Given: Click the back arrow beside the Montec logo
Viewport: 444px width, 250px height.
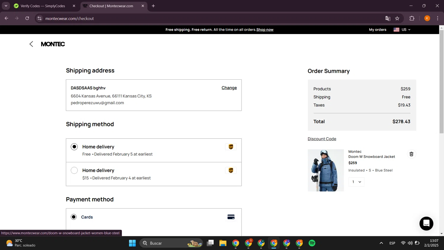Looking at the screenshot, I should click(31, 44).
